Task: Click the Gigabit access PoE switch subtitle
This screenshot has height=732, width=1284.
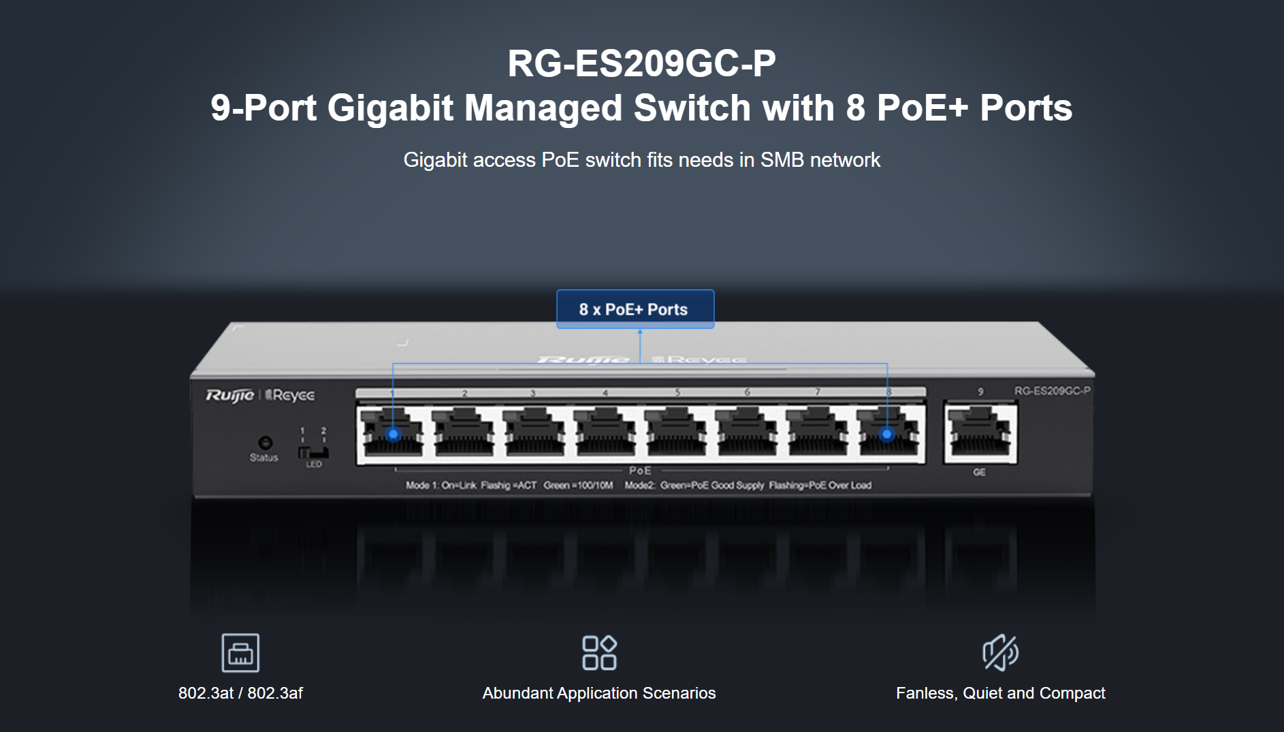Action: click(641, 160)
